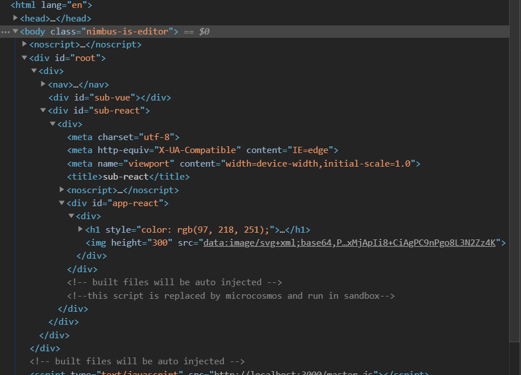Collapse the body nimbus-is-editor element
The height and width of the screenshot is (375, 521).
(15, 31)
